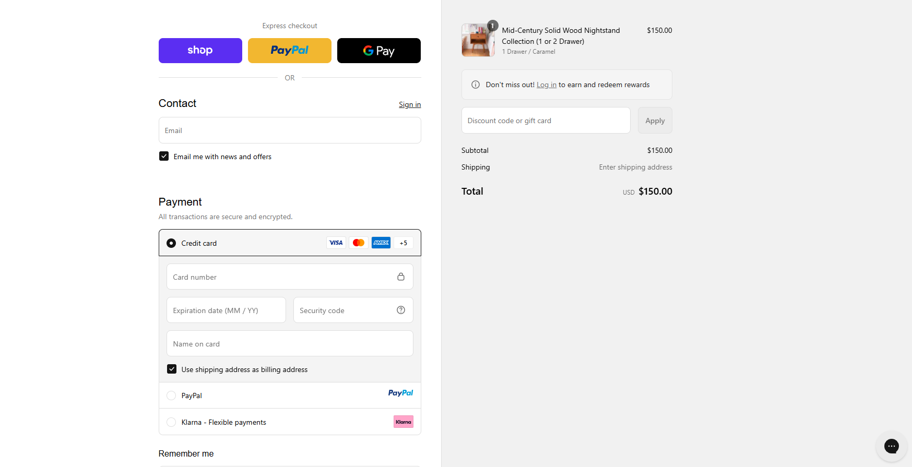Open the security code help question icon
The height and width of the screenshot is (467, 912).
pyautogui.click(x=400, y=310)
